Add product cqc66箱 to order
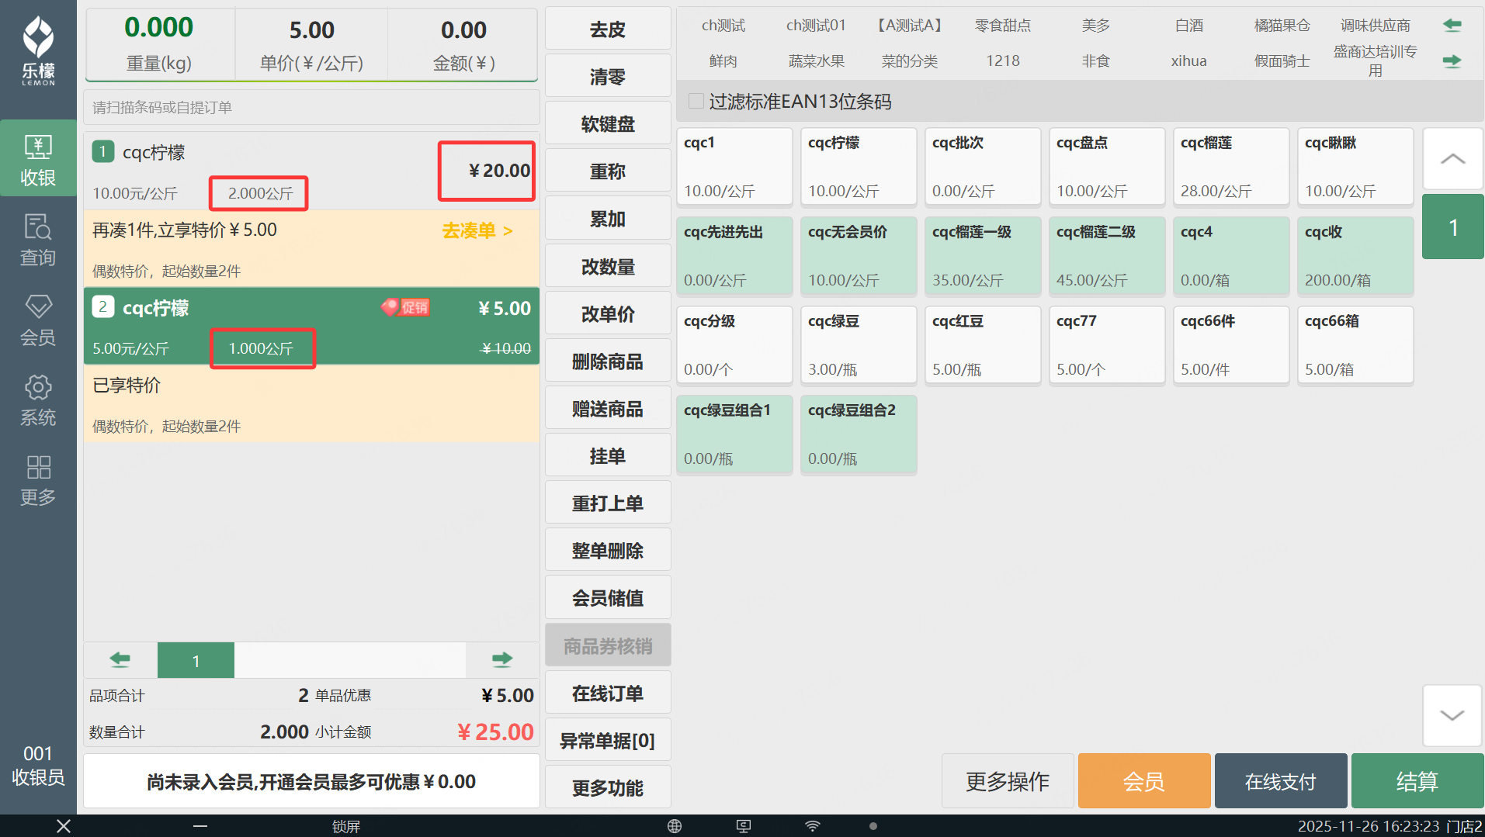This screenshot has height=837, width=1485. tap(1355, 345)
